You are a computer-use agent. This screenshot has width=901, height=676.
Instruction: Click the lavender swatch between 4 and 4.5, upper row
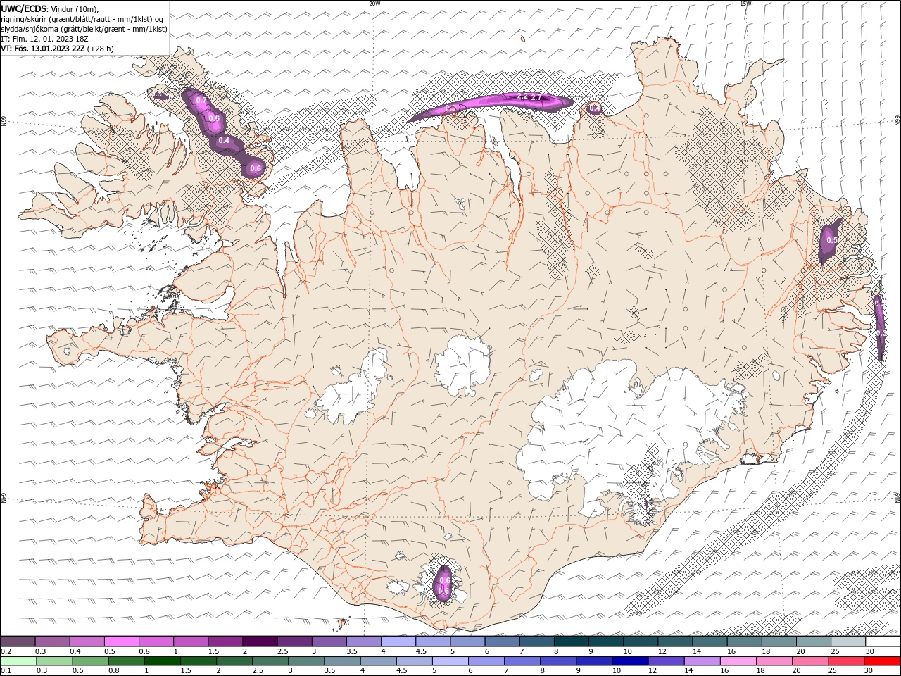398,641
